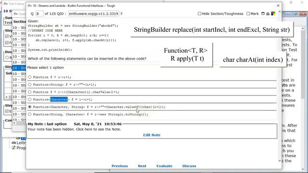Click the 'of 125 QID :' label
This screenshot has height=173, width=308.
point(55,13)
